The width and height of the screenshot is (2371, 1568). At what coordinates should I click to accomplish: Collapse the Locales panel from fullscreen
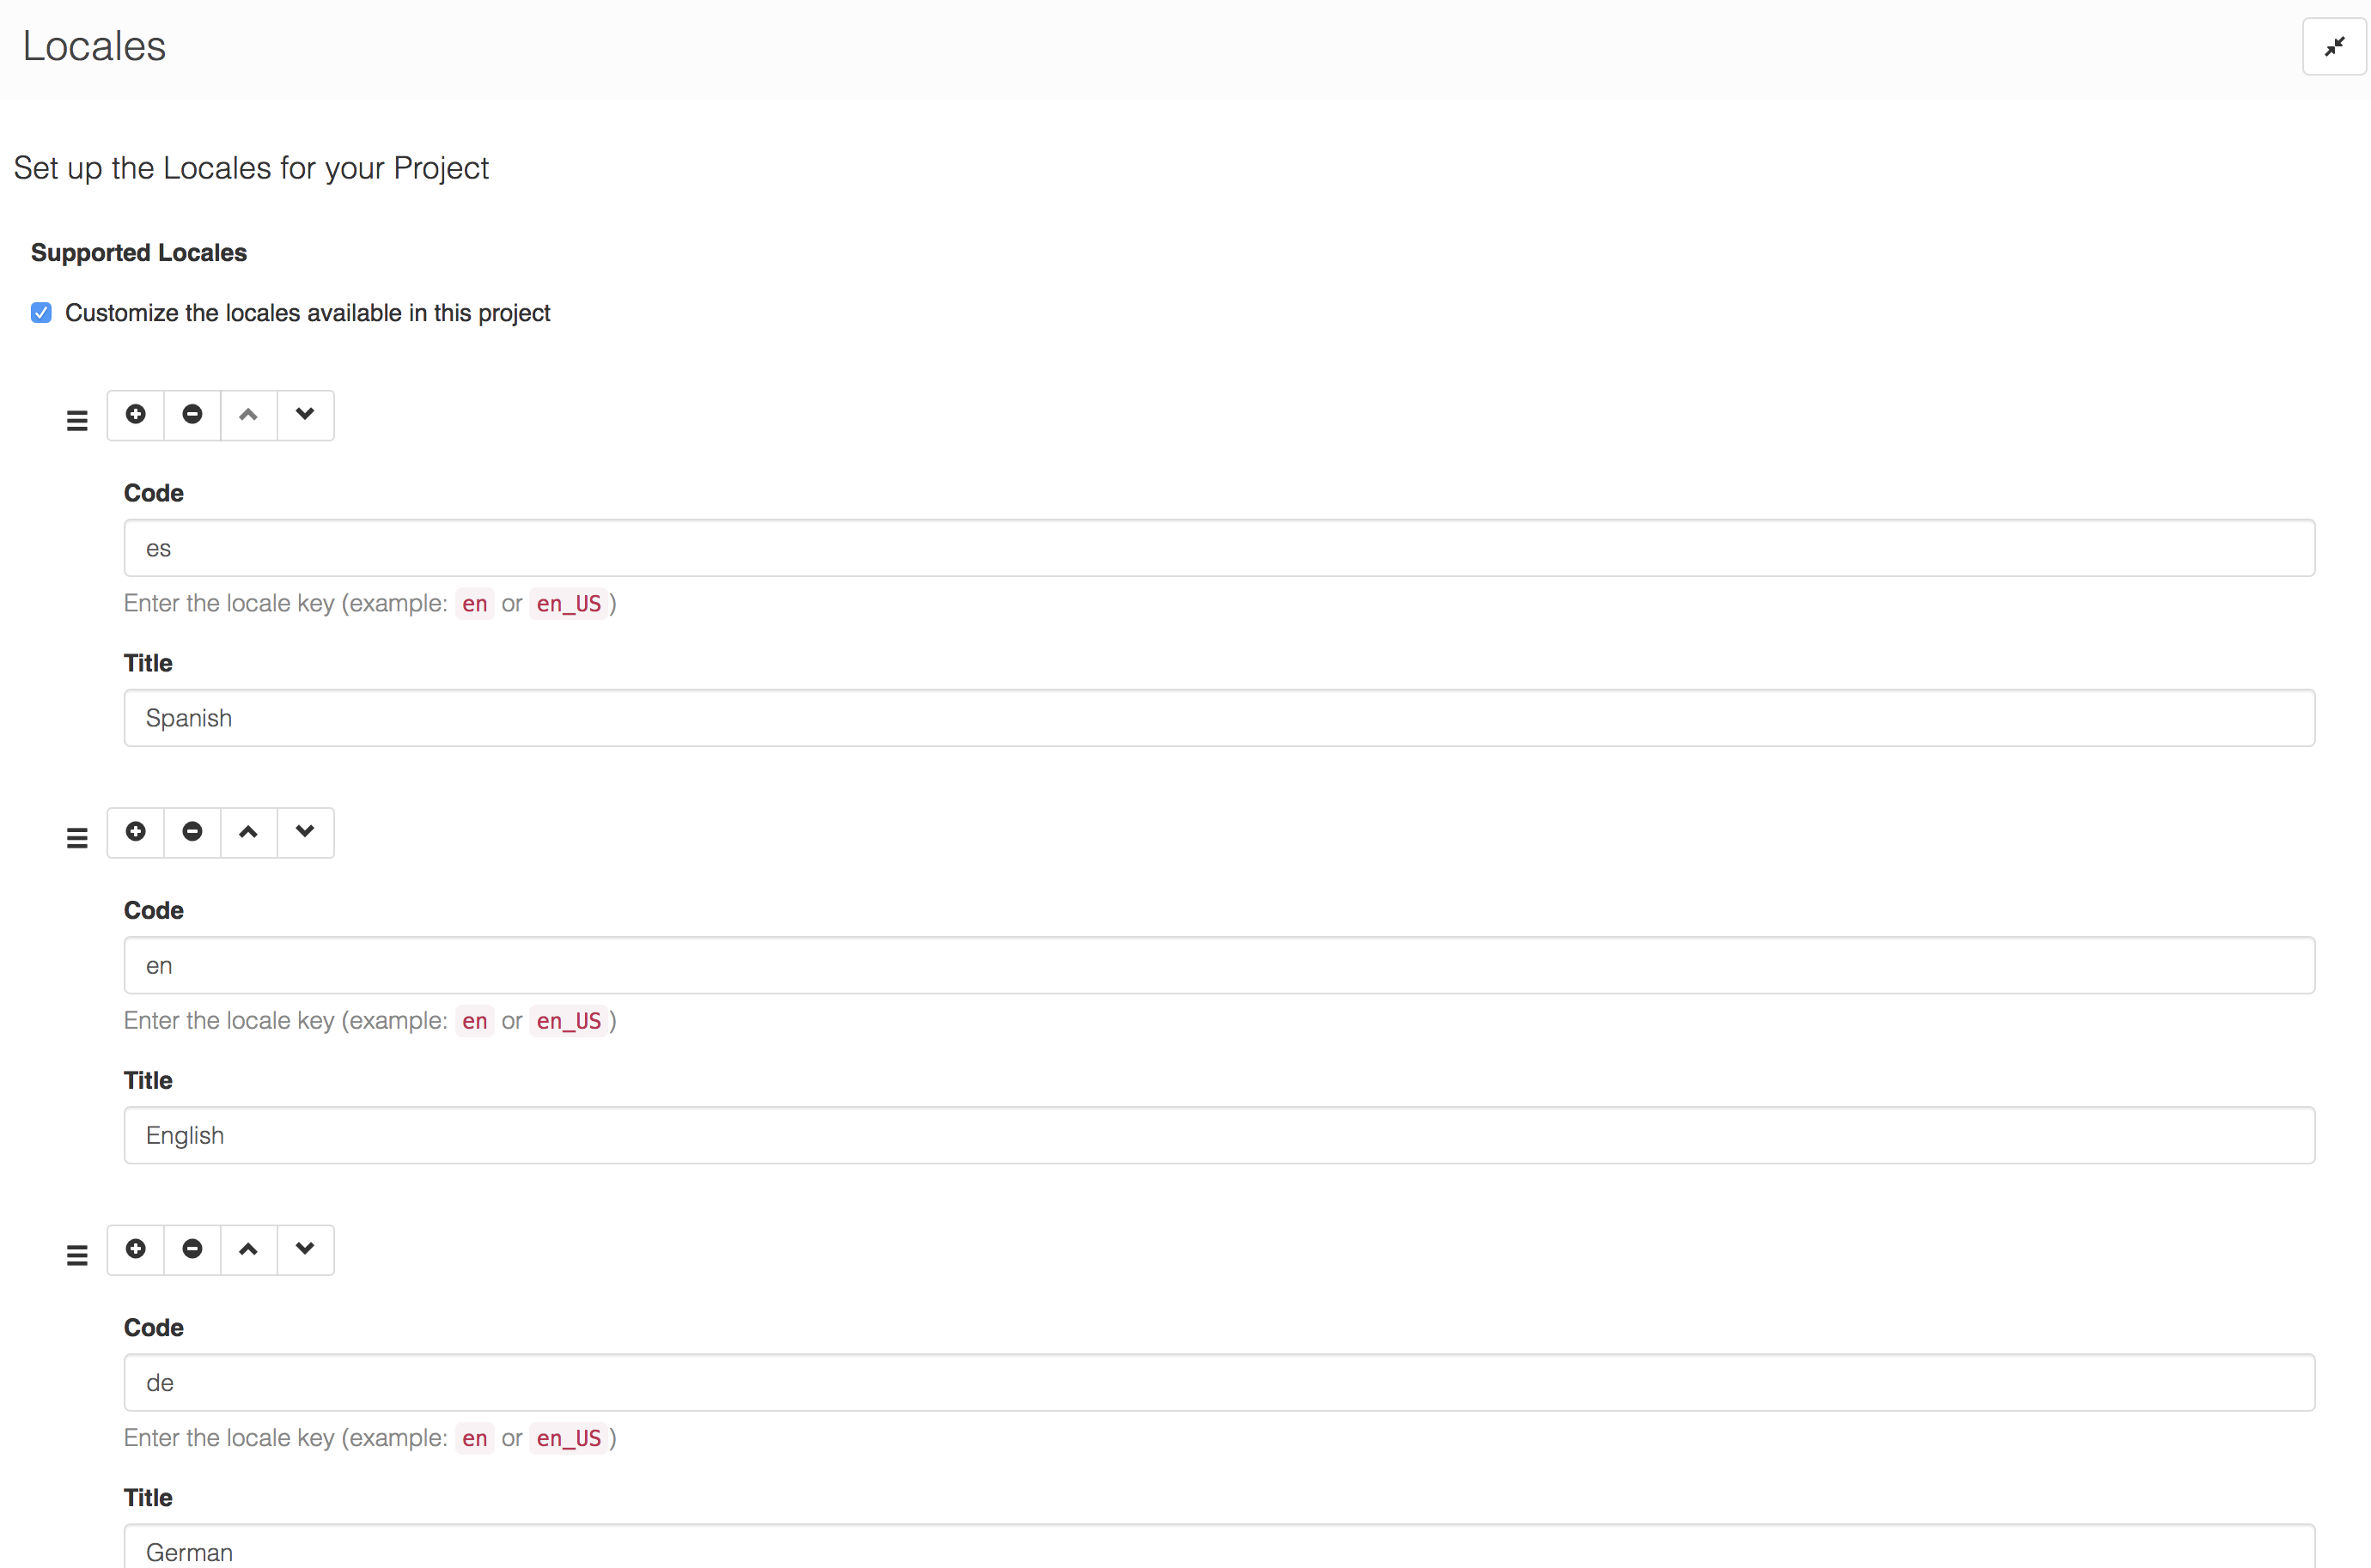(2334, 46)
